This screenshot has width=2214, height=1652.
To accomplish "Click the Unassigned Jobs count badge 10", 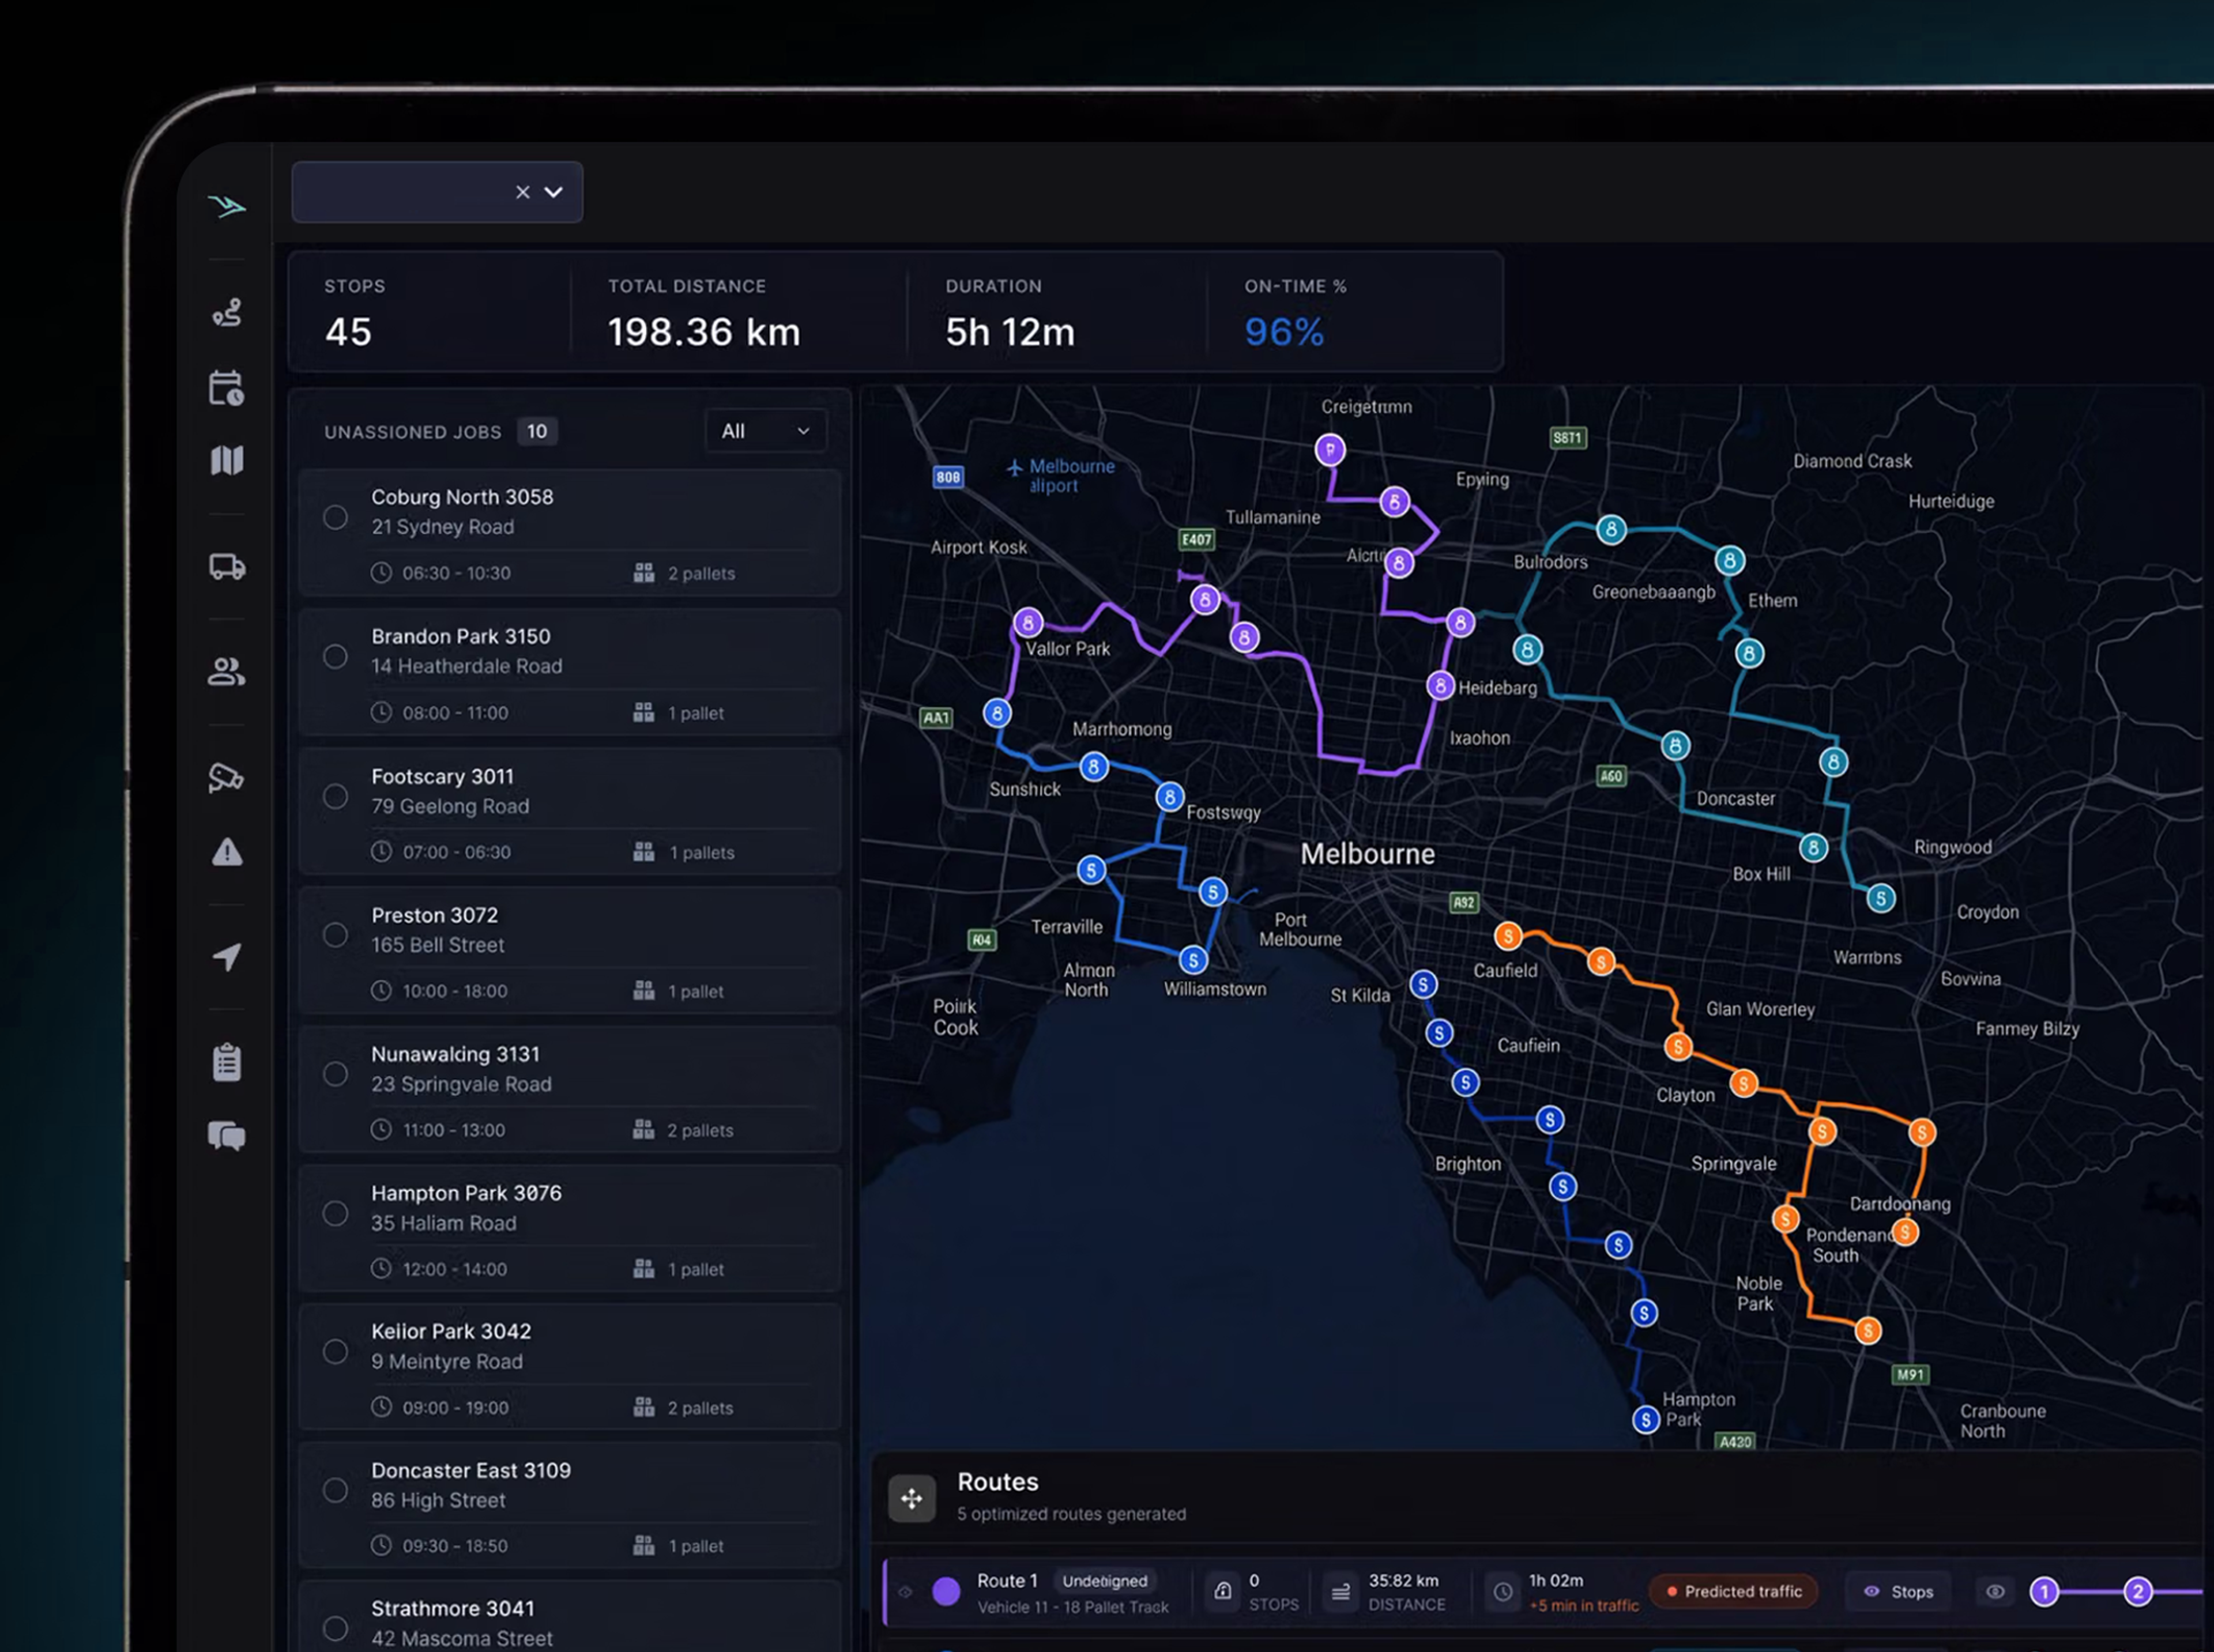I will coord(537,431).
